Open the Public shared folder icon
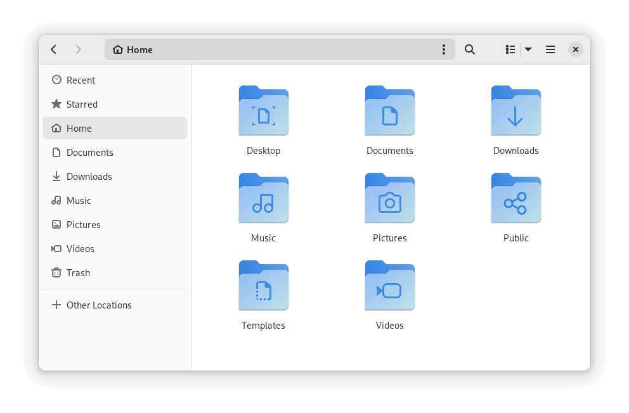 [x=516, y=199]
